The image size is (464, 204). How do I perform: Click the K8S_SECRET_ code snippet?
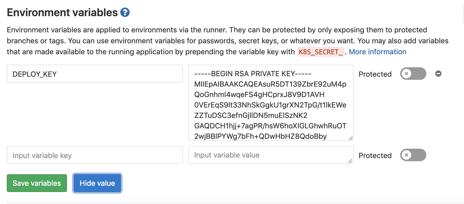(x=321, y=52)
